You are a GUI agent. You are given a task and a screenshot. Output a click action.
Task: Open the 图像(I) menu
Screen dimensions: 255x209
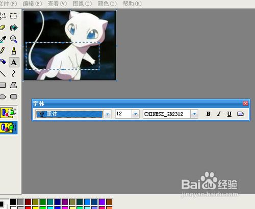(82, 4)
